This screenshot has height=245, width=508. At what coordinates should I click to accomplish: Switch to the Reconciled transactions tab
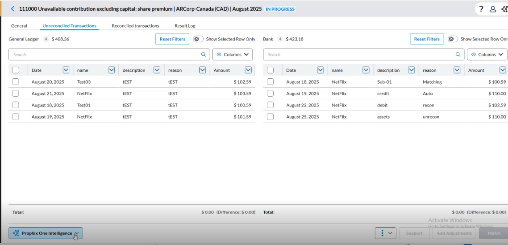coord(135,26)
